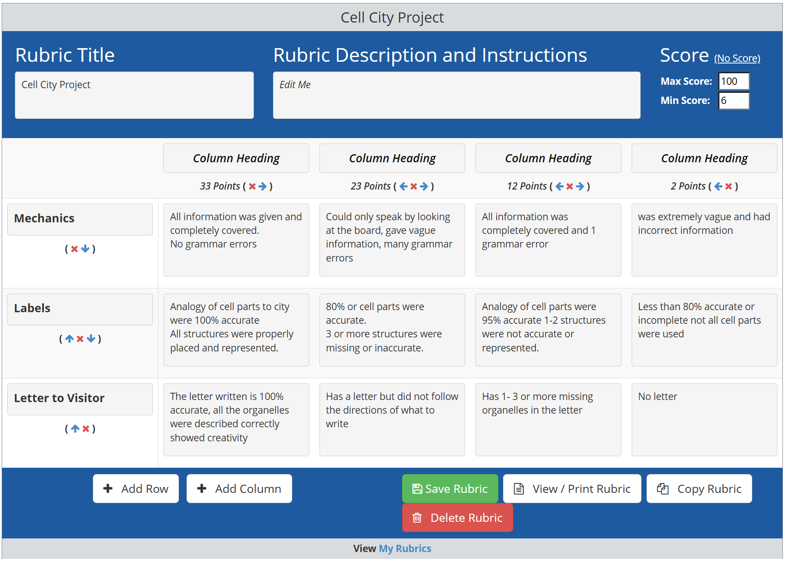Move the Letter to Visitor row up
The image size is (785, 561).
coord(75,429)
